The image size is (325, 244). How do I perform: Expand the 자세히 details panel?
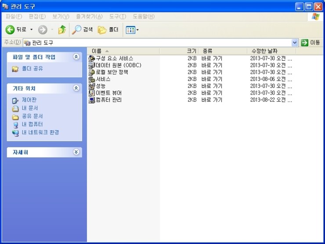[x=76, y=152]
